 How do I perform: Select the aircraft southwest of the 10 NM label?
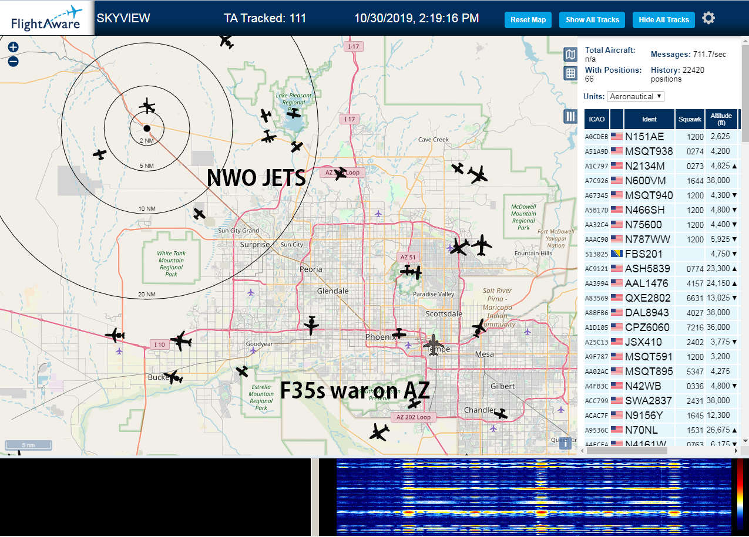coord(200,214)
